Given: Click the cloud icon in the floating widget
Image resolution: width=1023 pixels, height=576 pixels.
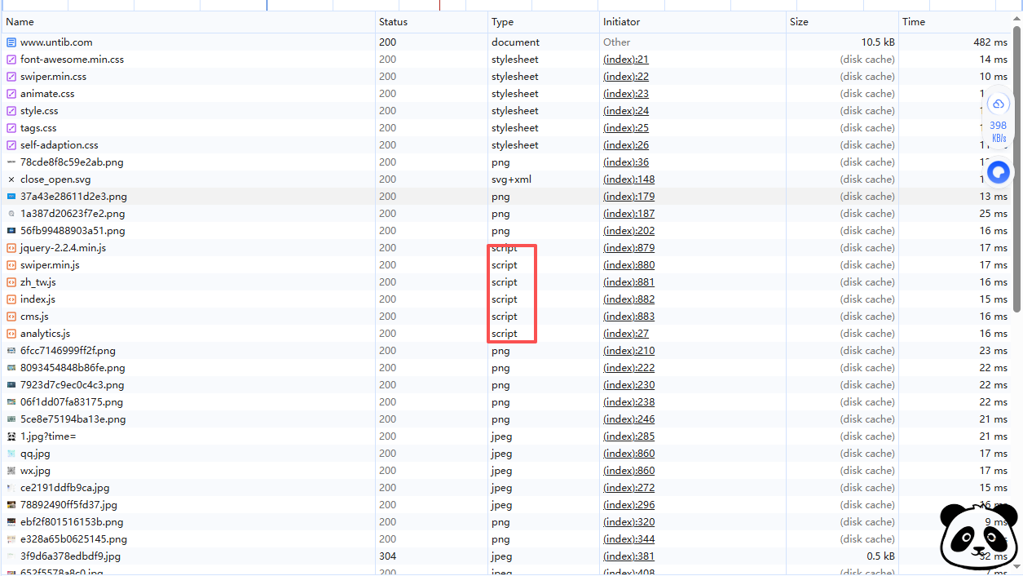Looking at the screenshot, I should [999, 104].
